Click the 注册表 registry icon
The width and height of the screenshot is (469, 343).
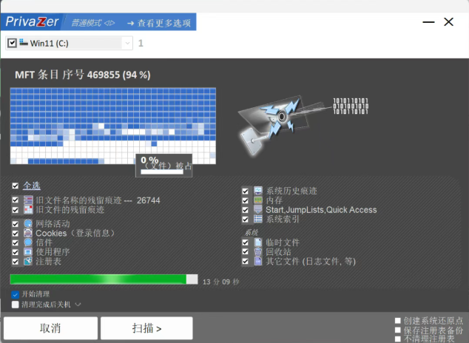click(x=28, y=261)
